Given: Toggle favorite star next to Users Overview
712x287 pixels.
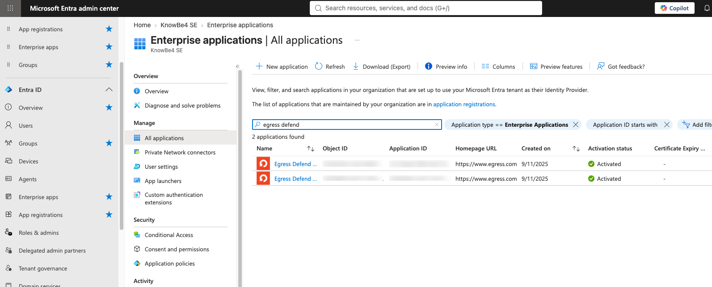Looking at the screenshot, I should (x=109, y=108).
